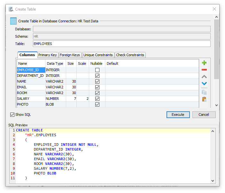Click the Table name input field
225x193 pixels.
coord(121,44)
